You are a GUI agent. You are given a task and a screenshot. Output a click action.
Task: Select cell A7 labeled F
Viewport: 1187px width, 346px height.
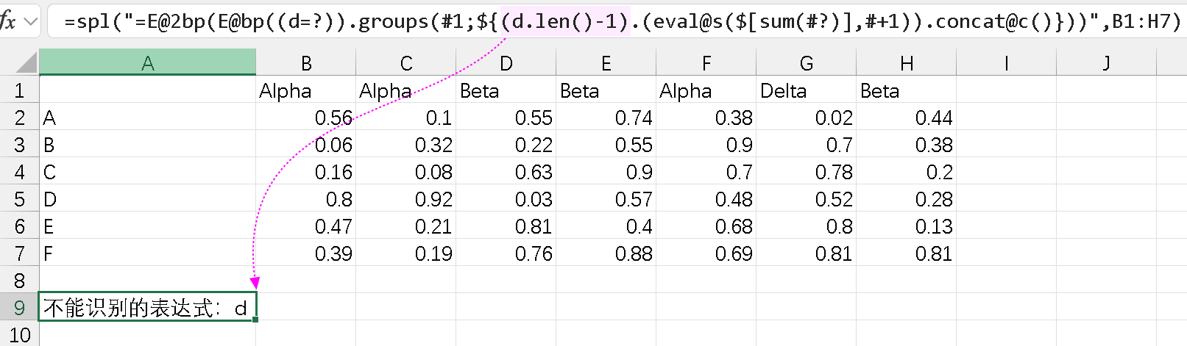(147, 253)
